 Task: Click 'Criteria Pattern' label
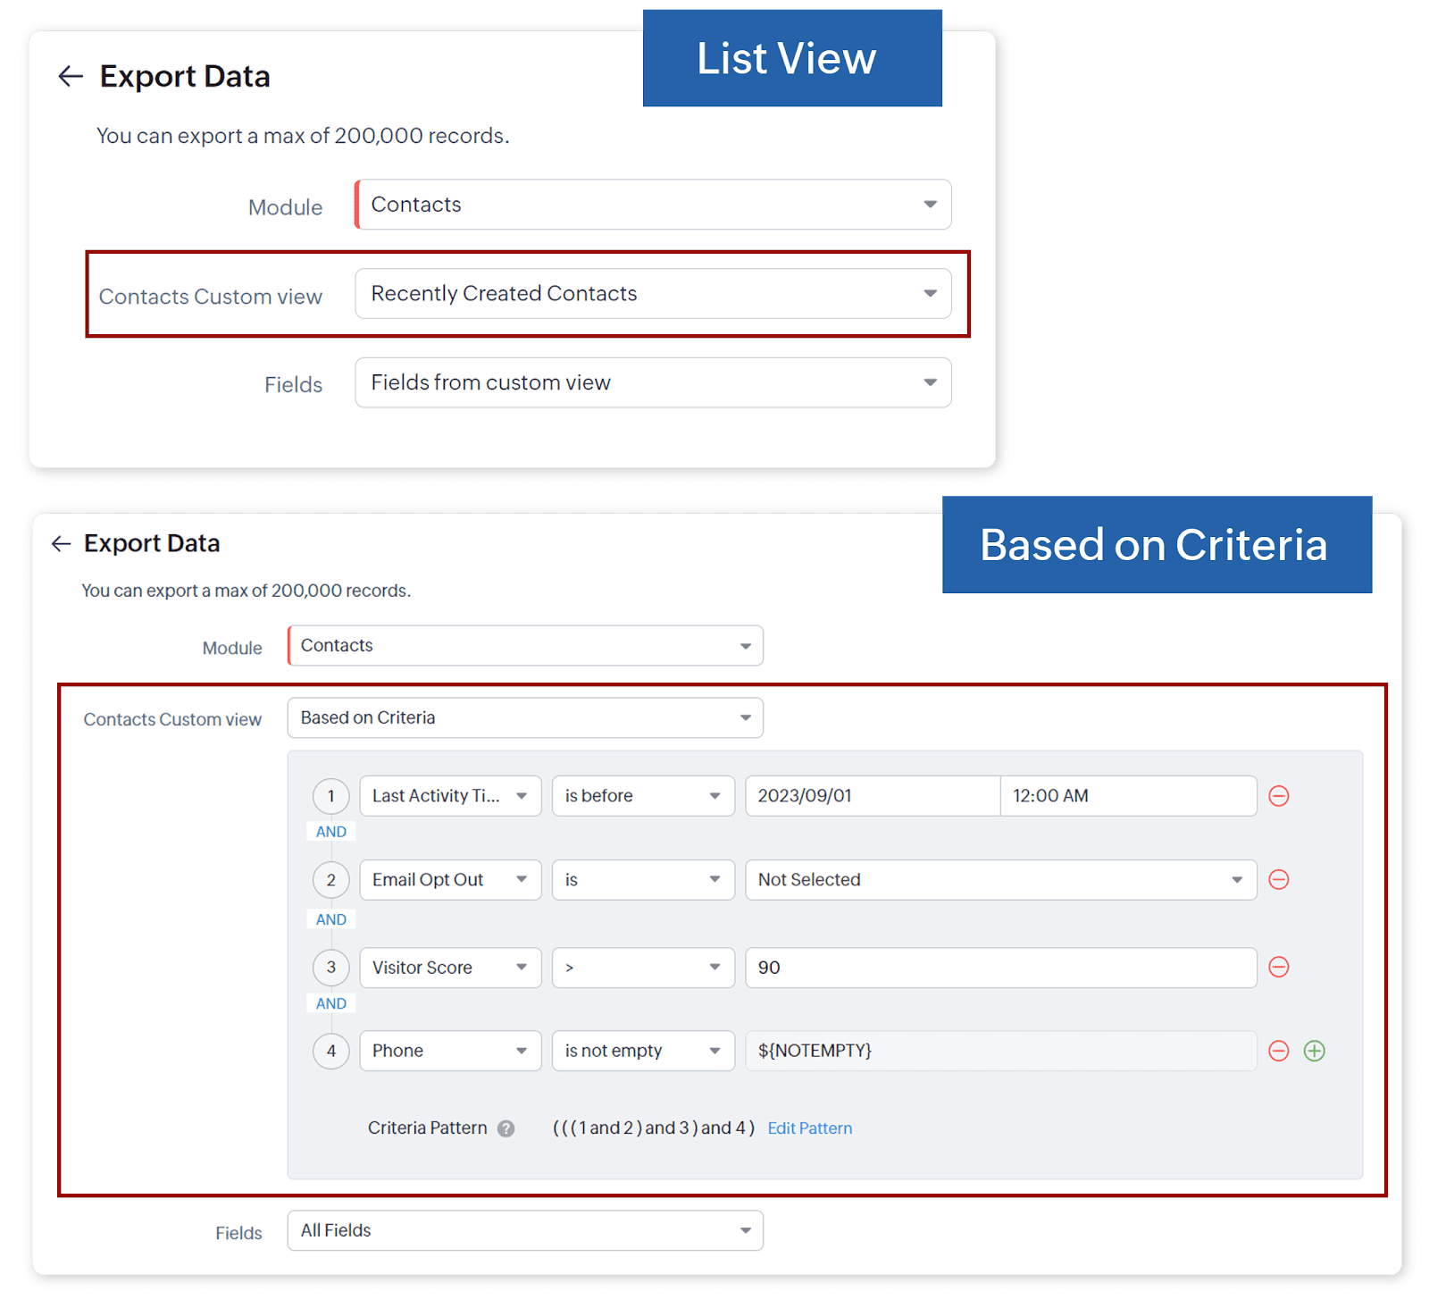click(x=428, y=1128)
